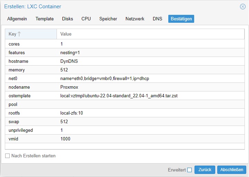
Task: Select the vmid 1000 row
Action: pyautogui.click(x=124, y=139)
